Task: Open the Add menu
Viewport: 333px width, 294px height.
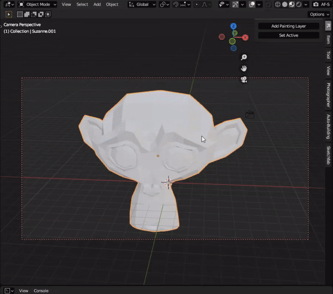Action: tap(97, 4)
